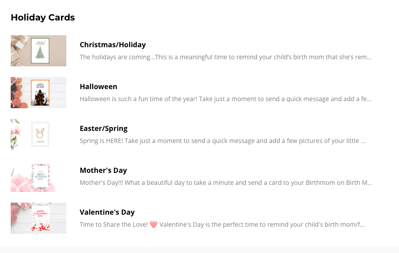
Task: Open the Halloween title link
Action: (98, 86)
